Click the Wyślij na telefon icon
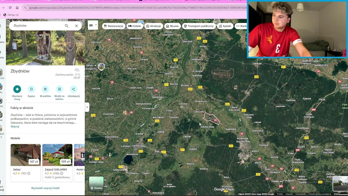 pyautogui.click(x=59, y=89)
